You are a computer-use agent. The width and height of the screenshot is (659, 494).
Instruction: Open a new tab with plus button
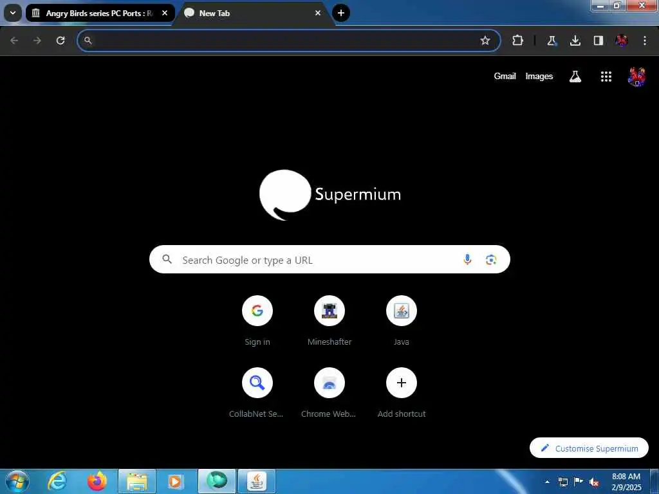[341, 13]
